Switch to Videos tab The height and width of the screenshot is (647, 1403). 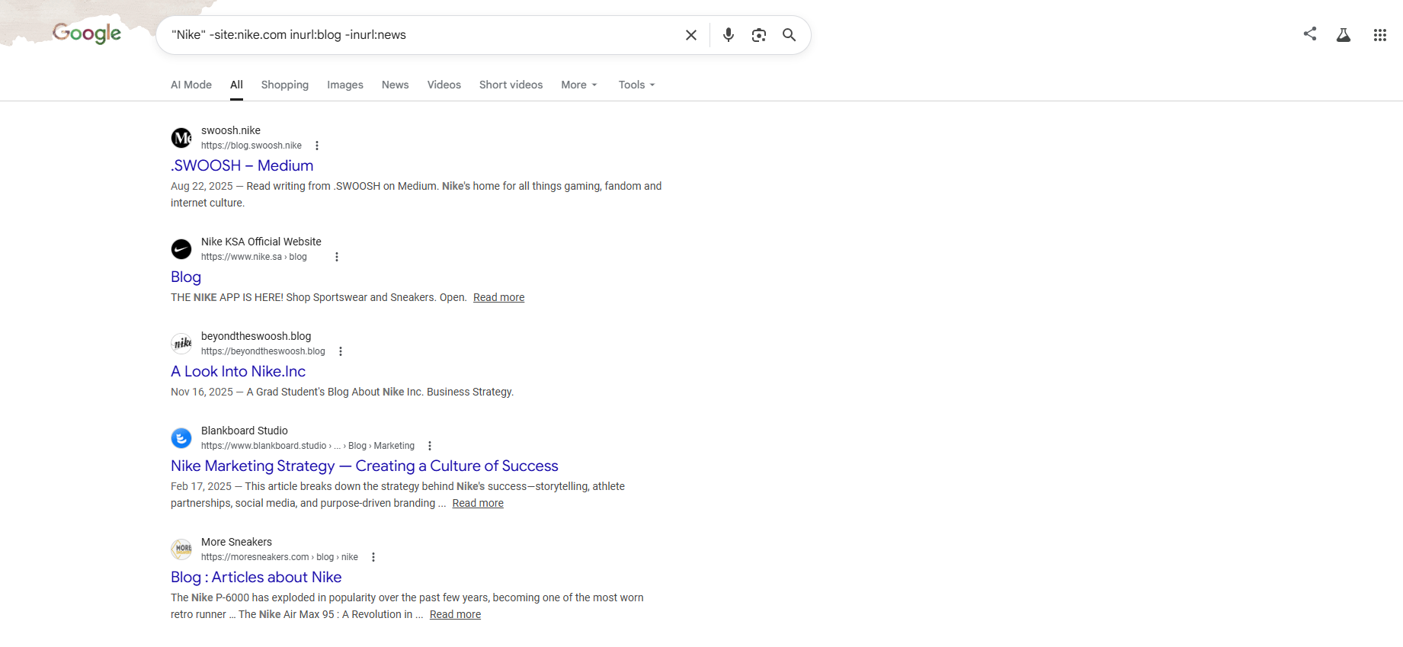pyautogui.click(x=444, y=85)
